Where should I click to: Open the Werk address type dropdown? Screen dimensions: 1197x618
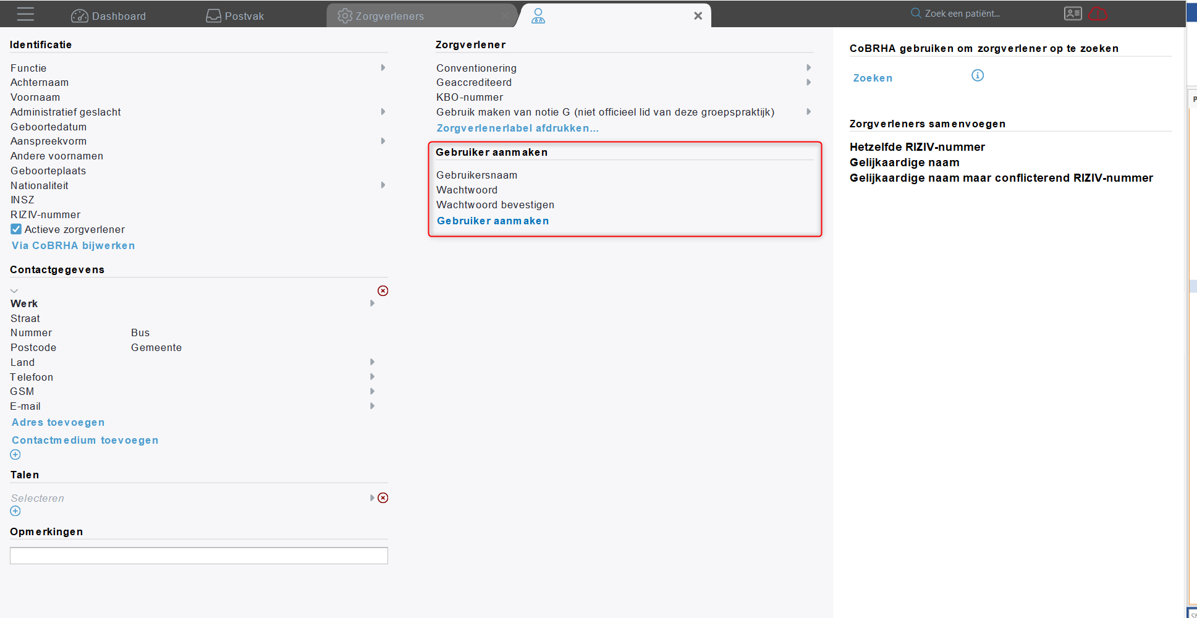[372, 303]
